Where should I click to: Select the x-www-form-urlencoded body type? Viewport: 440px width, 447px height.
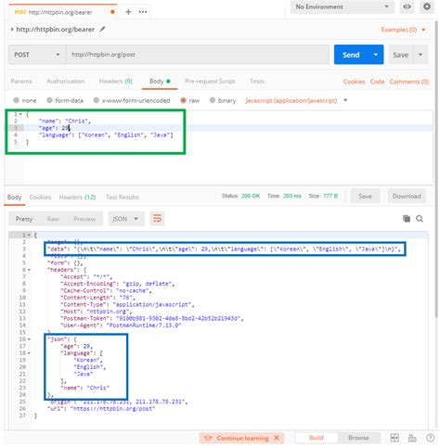click(x=132, y=100)
